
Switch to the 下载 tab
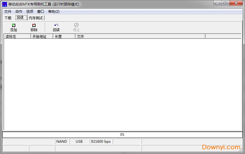click(8, 18)
